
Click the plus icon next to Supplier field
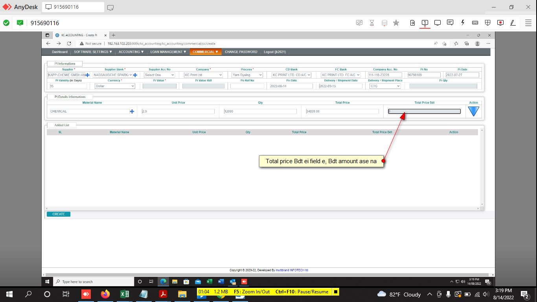coord(87,75)
